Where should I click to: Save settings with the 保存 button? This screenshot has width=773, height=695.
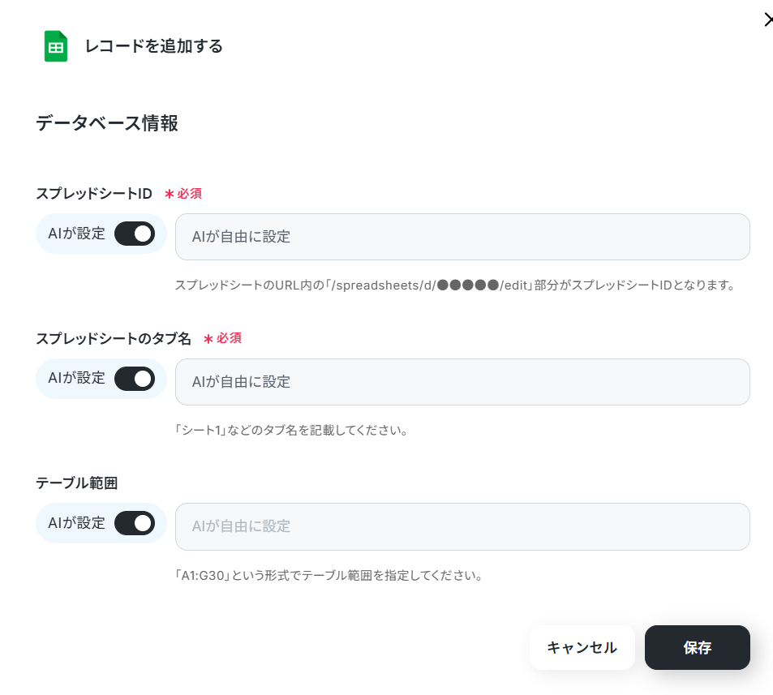tap(697, 647)
